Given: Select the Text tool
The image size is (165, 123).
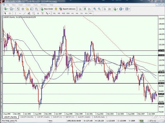Looking at the screenshot, I should [x=38, y=13].
